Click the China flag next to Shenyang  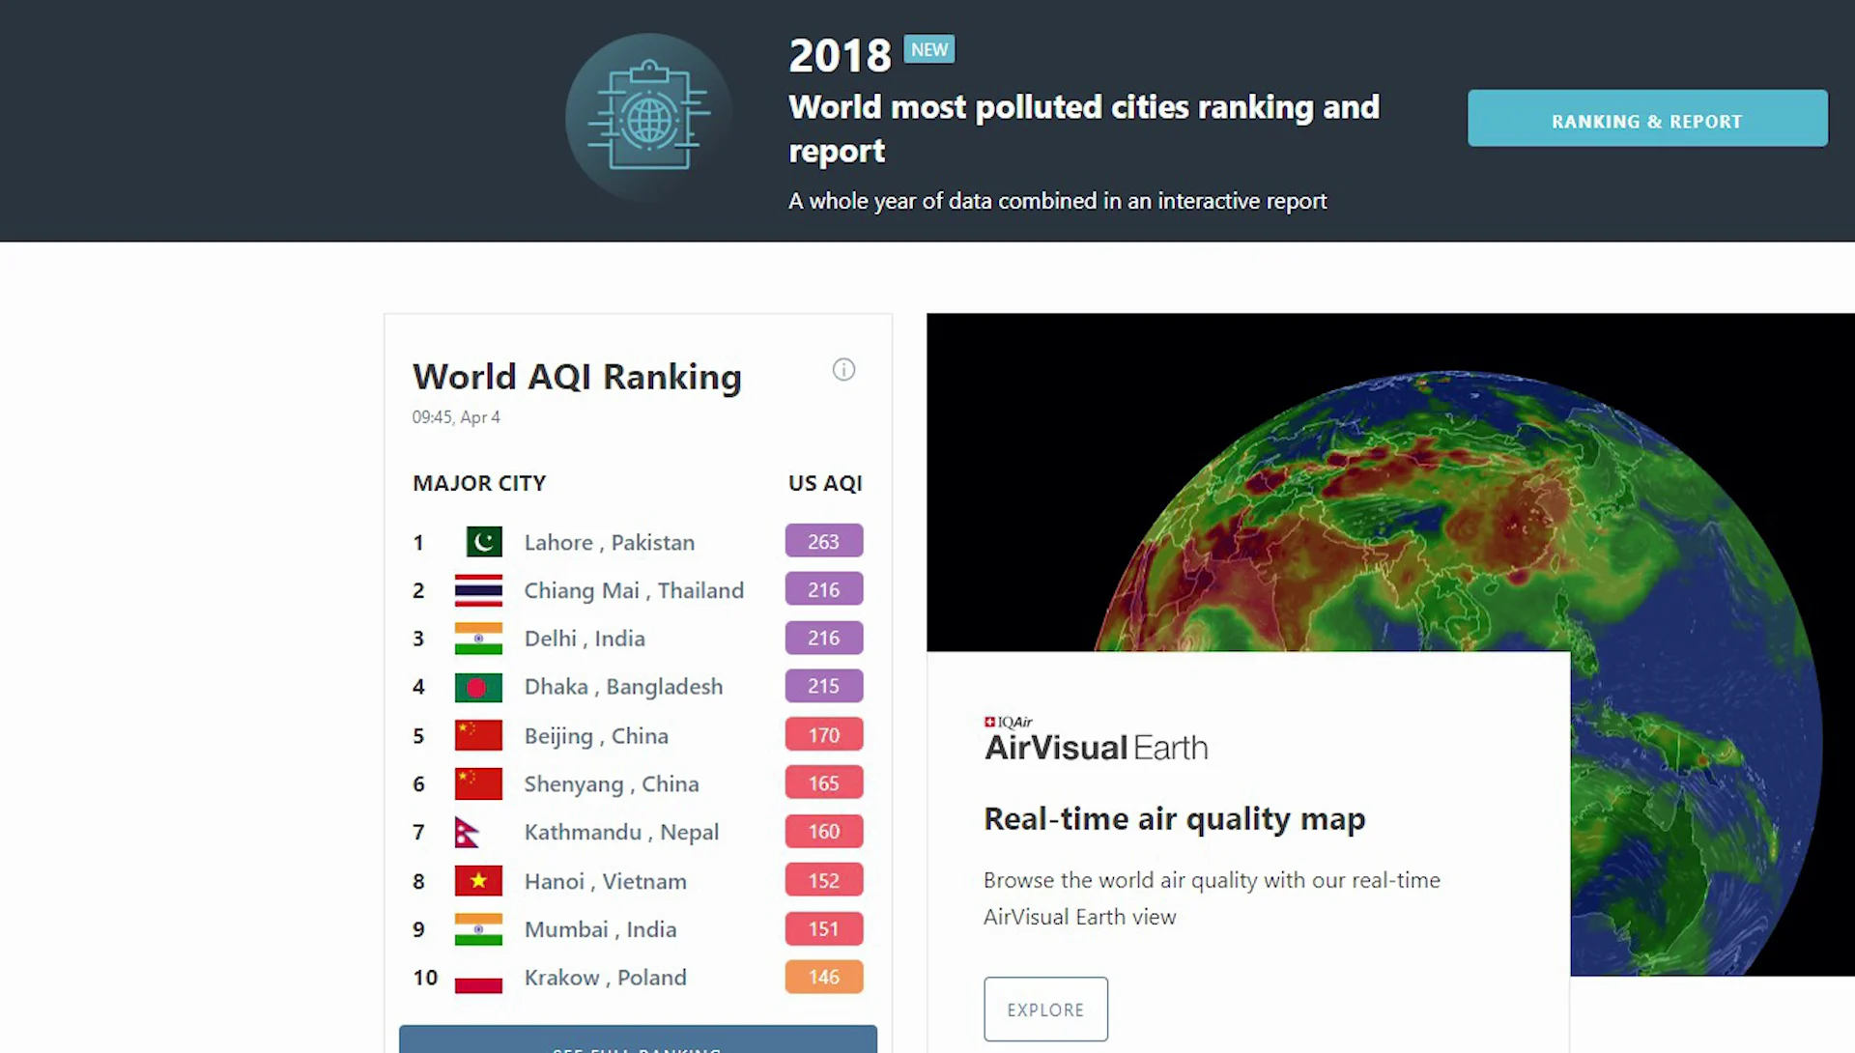pos(478,783)
